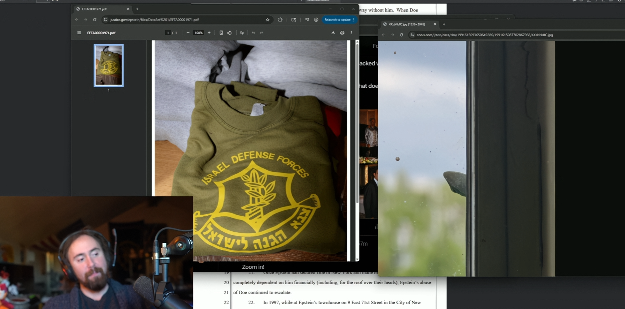
Task: Toggle the PDF sidebar menu icon
Action: 79,33
